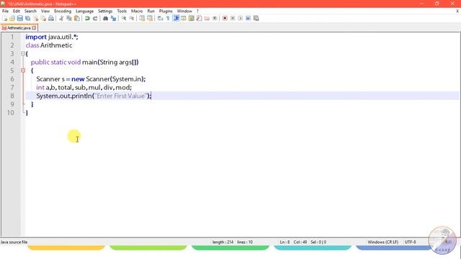Toggle the Function List panel icon
This screenshot has height=259, width=461.
(199, 19)
